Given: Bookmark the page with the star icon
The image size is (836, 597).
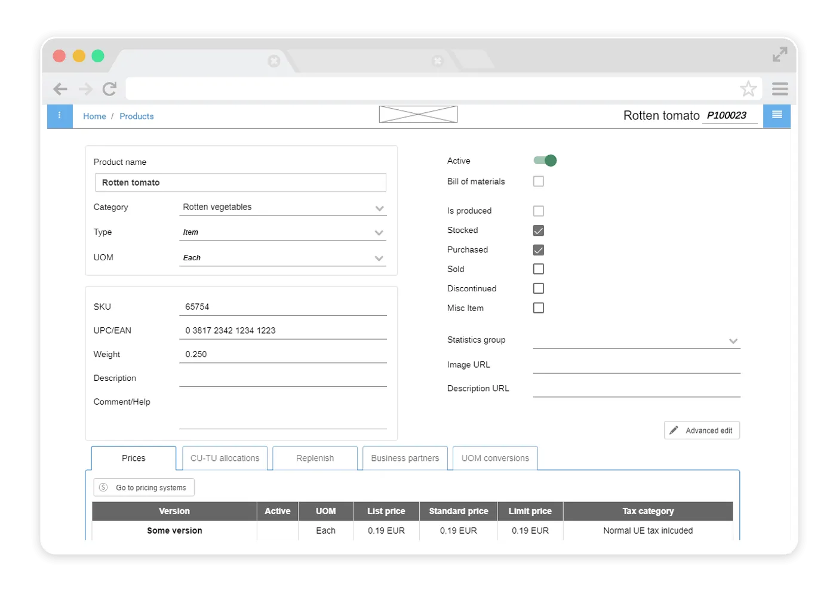Looking at the screenshot, I should point(748,89).
